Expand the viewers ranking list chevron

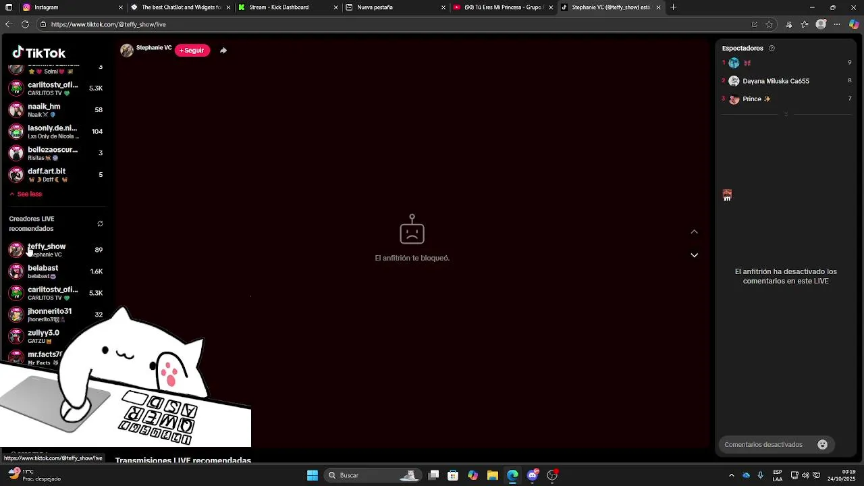786,114
